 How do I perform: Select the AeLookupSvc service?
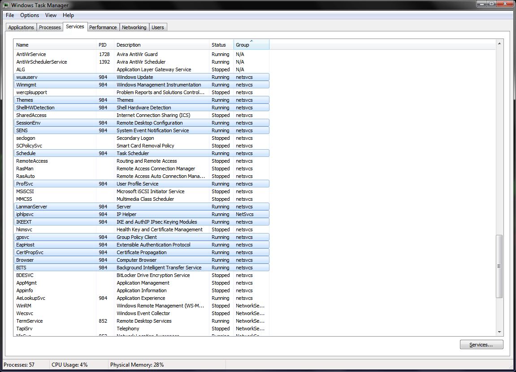coord(142,298)
